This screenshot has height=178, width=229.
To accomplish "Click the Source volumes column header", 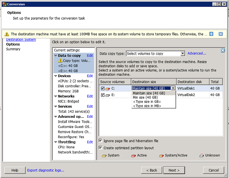I will pos(115,82).
